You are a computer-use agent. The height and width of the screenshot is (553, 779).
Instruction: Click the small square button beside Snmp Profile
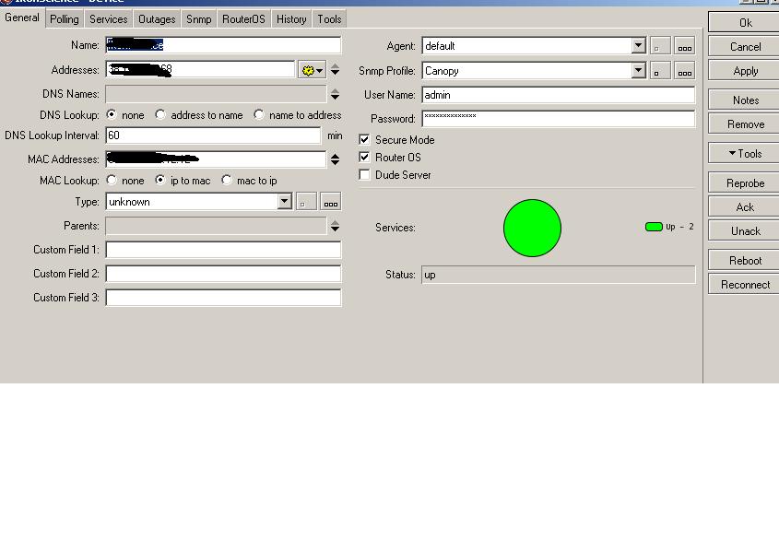coord(660,71)
